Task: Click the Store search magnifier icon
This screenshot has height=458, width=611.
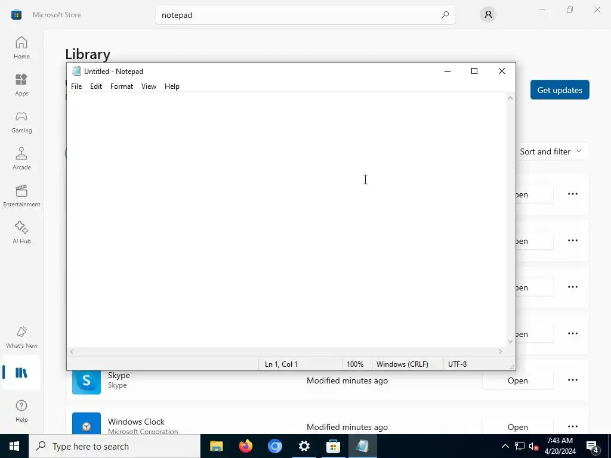Action: [445, 15]
